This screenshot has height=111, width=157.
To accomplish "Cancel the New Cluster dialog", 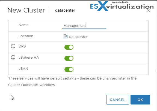I will pyautogui.click(x=118, y=100).
